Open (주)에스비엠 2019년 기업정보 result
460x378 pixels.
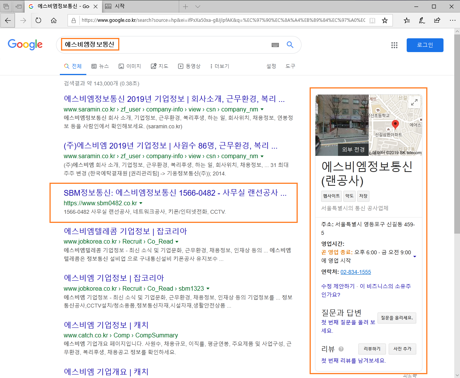[170, 146]
